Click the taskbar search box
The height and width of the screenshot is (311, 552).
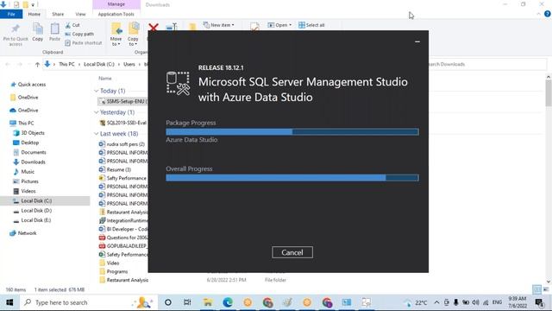coord(88,302)
